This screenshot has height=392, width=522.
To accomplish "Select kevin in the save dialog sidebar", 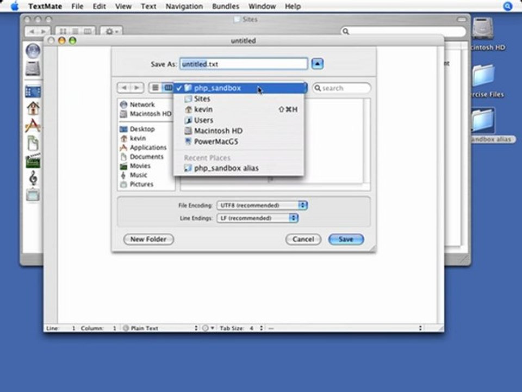I will coord(133,138).
